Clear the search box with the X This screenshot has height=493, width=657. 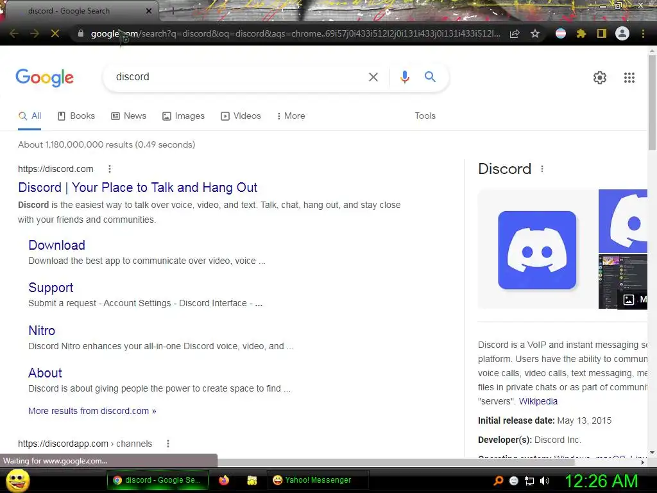(x=373, y=77)
